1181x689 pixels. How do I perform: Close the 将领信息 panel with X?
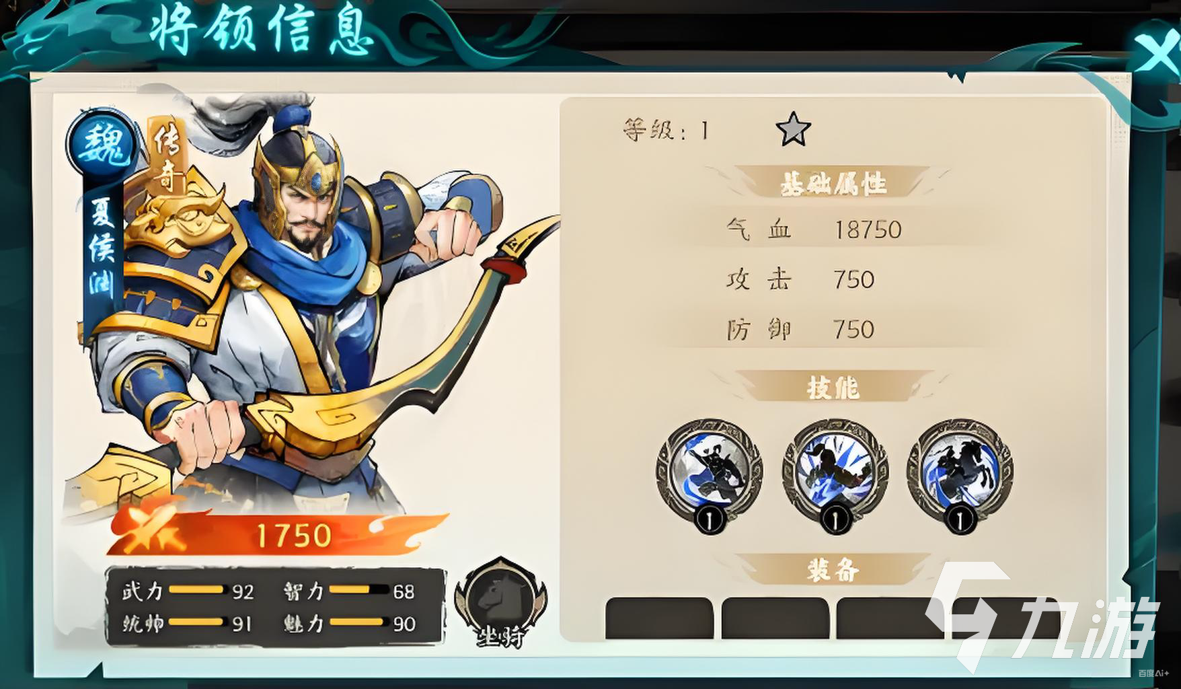coord(1155,55)
